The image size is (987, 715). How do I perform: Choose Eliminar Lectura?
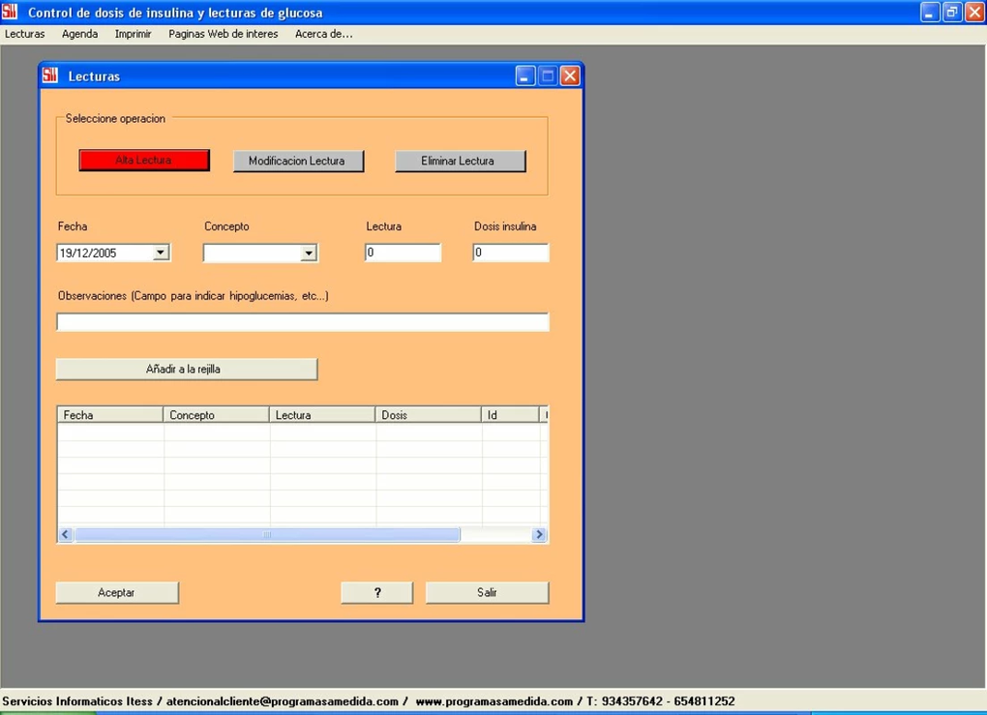click(460, 161)
